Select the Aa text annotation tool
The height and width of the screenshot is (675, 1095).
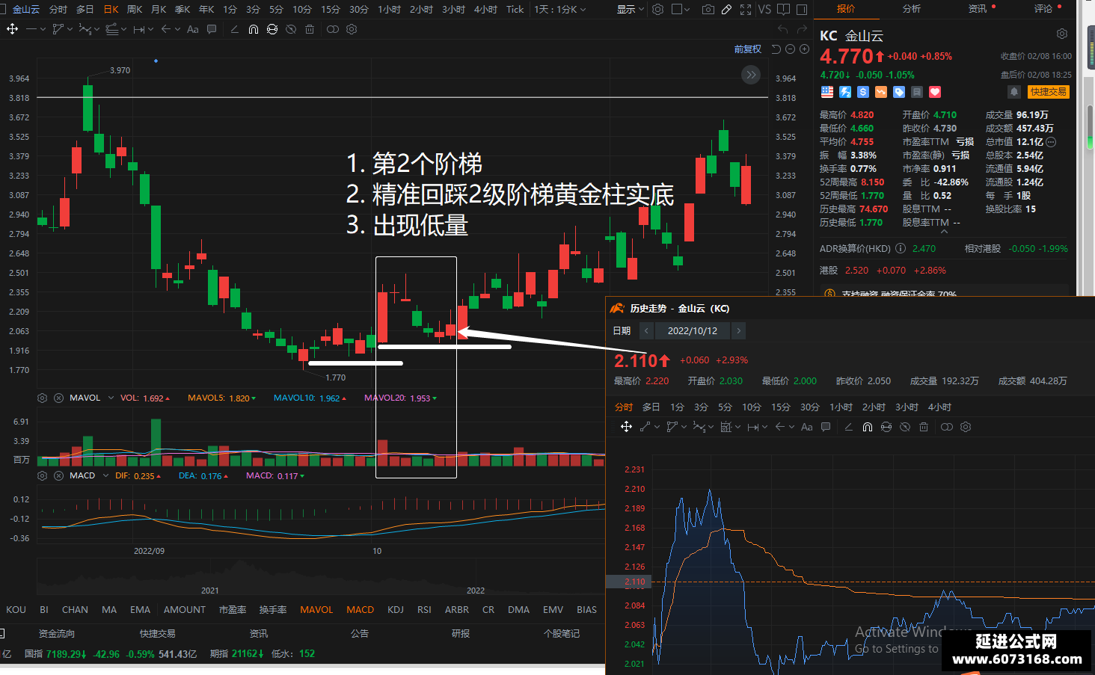click(x=193, y=29)
